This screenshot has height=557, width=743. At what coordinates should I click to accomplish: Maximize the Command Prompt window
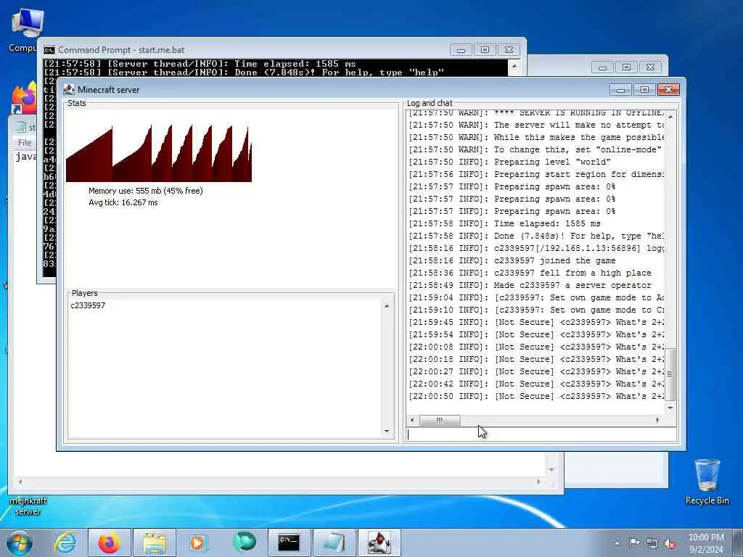(x=485, y=50)
